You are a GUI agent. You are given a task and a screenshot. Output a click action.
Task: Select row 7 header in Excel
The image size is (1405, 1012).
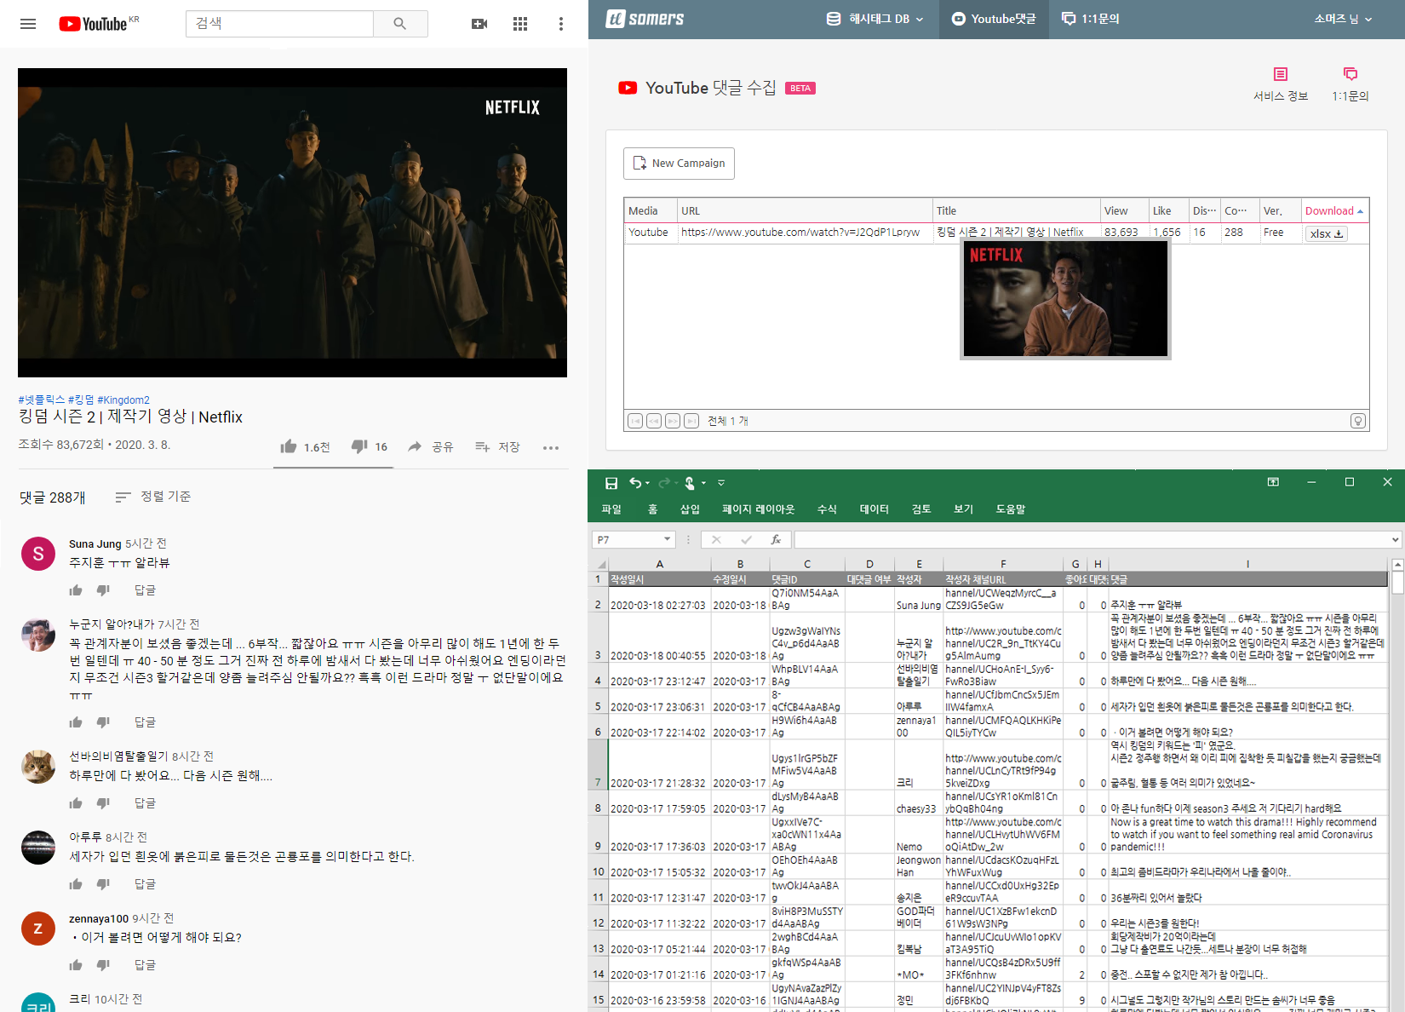click(x=599, y=765)
